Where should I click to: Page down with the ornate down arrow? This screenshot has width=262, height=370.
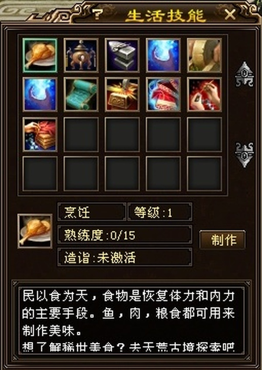[245, 155]
